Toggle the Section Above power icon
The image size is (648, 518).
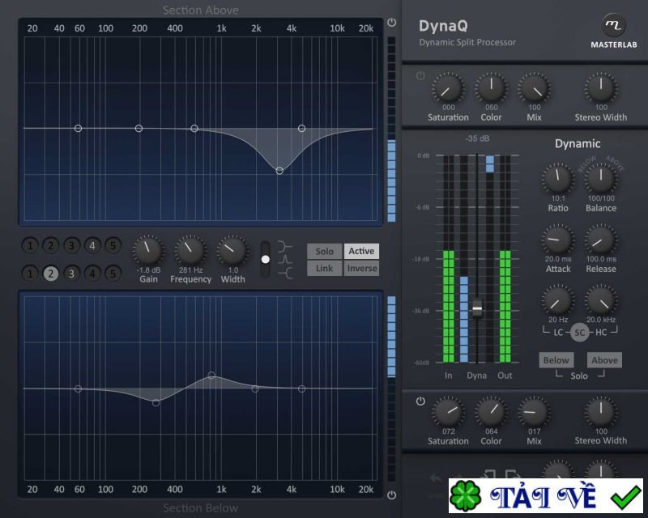(x=392, y=23)
